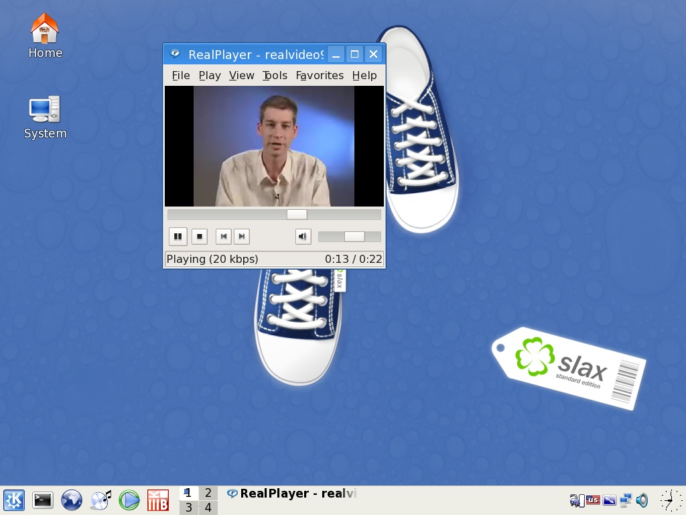Click the video display area
Screen dimensions: 686x515
point(274,146)
